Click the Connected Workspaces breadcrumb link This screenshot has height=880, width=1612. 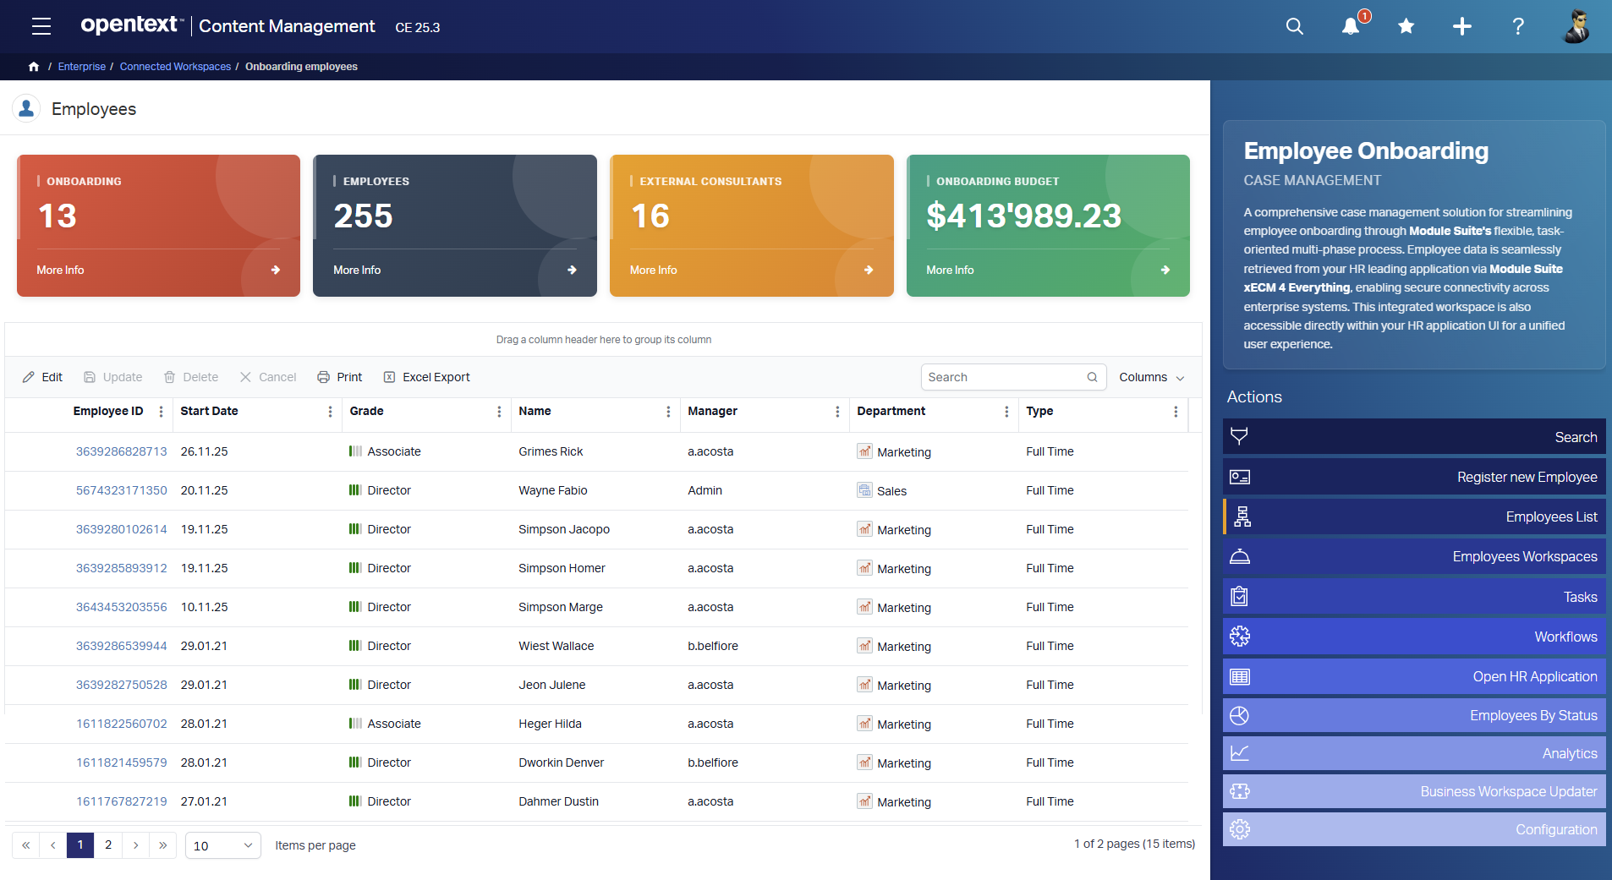point(174,66)
